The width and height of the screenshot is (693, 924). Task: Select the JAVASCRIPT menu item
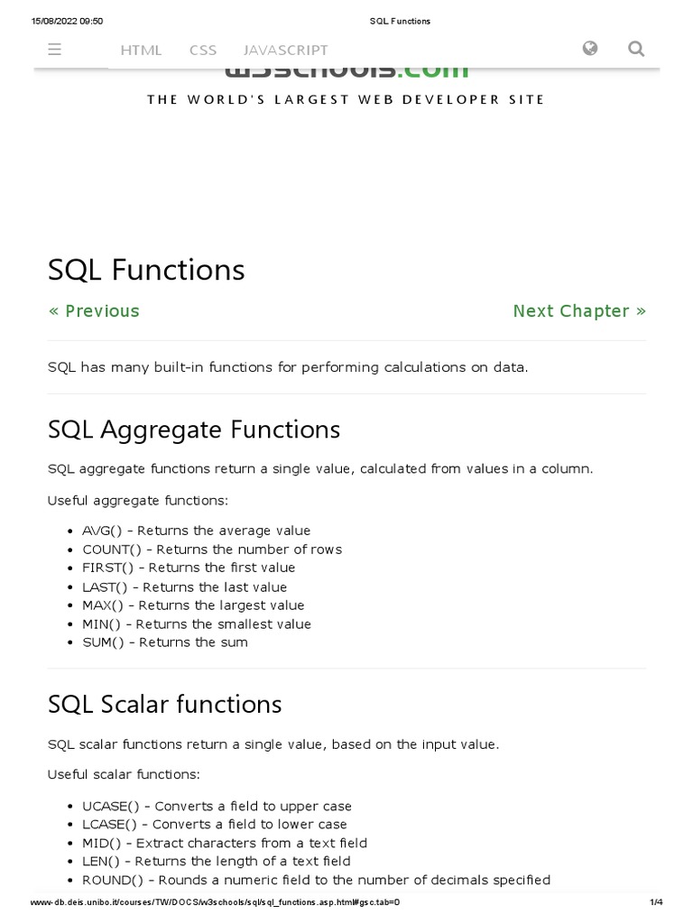[285, 51]
